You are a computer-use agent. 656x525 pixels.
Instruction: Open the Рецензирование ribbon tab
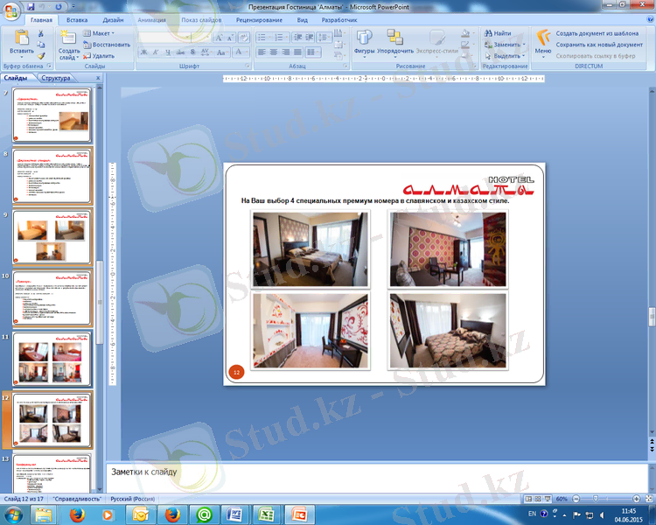(x=259, y=19)
